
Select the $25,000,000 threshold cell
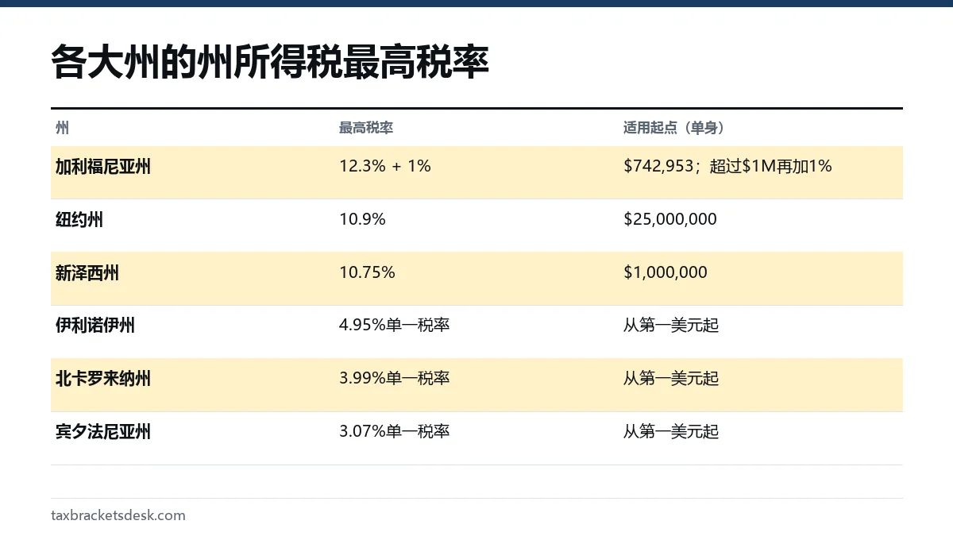(670, 219)
